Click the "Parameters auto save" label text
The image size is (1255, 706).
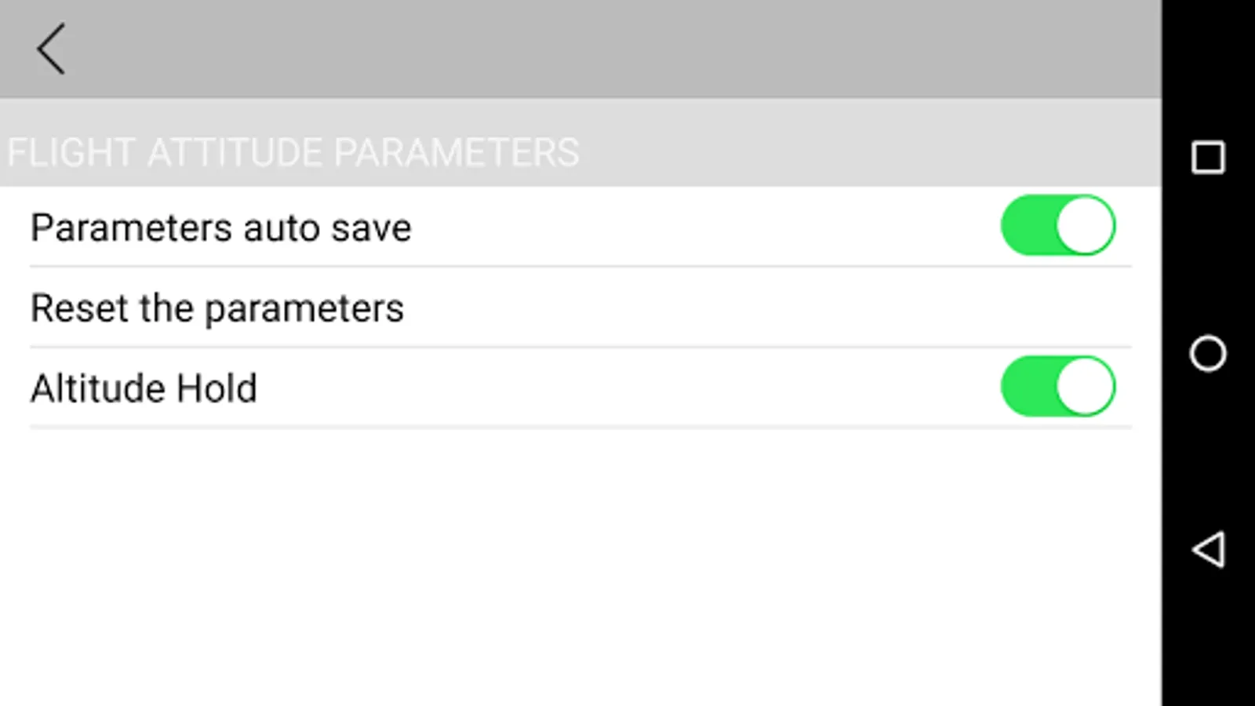[220, 228]
